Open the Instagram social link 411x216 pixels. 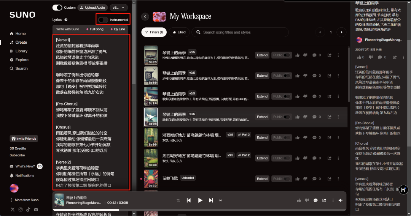[x=21, y=210]
